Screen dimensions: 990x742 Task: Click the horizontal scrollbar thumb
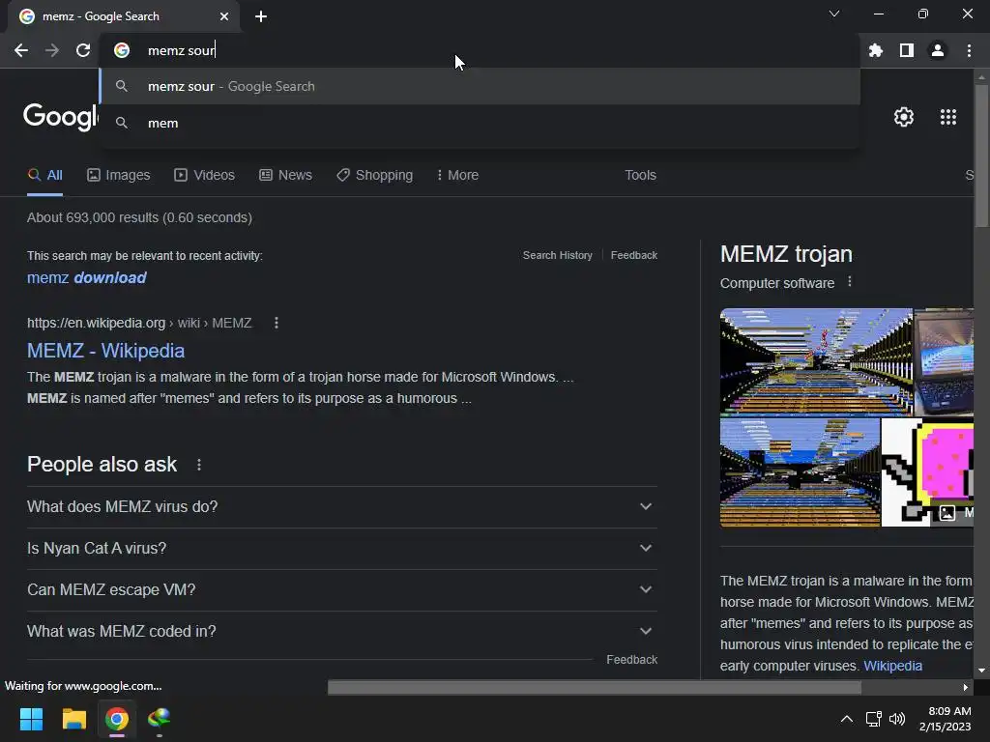595,687
